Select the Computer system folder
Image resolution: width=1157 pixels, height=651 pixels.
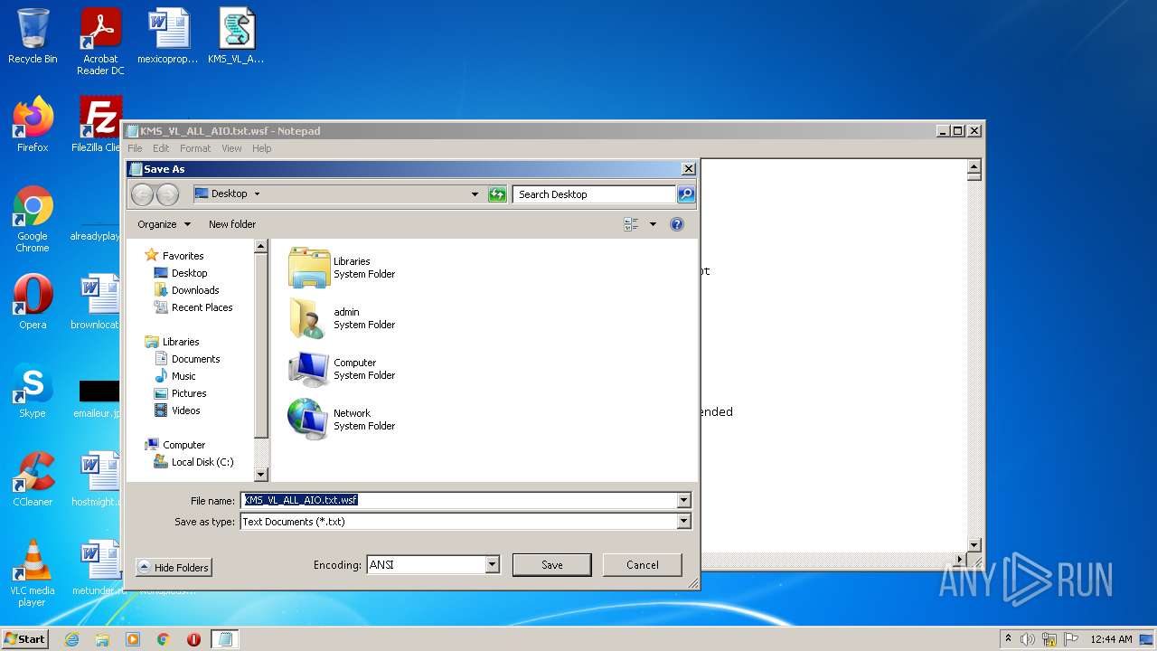tap(343, 369)
